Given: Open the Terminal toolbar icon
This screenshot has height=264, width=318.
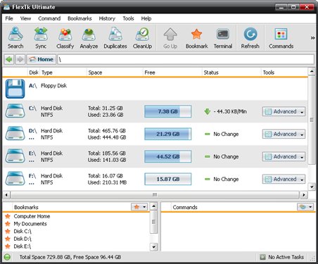Looking at the screenshot, I should [223, 38].
